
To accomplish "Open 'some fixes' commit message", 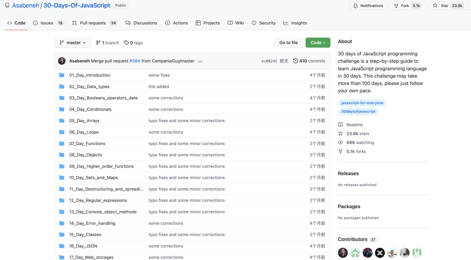I will coord(159,75).
